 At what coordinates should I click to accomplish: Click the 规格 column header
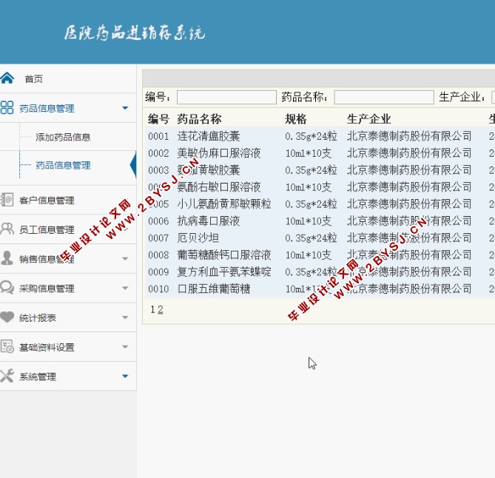click(x=295, y=119)
